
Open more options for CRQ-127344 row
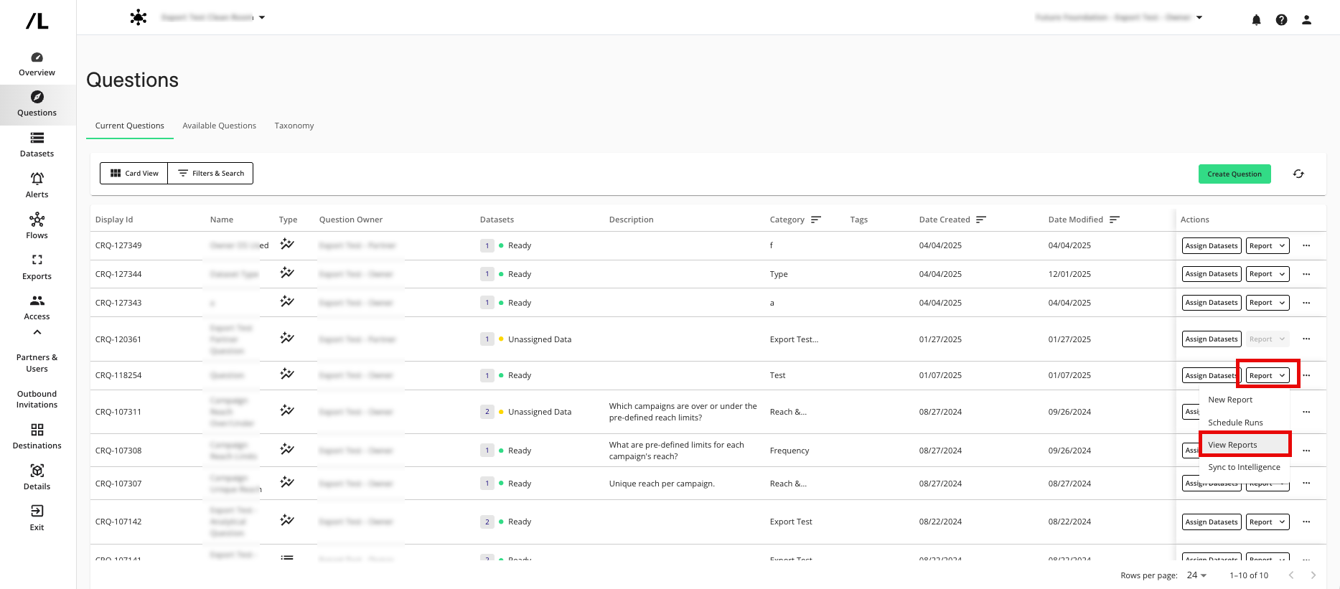pos(1306,274)
